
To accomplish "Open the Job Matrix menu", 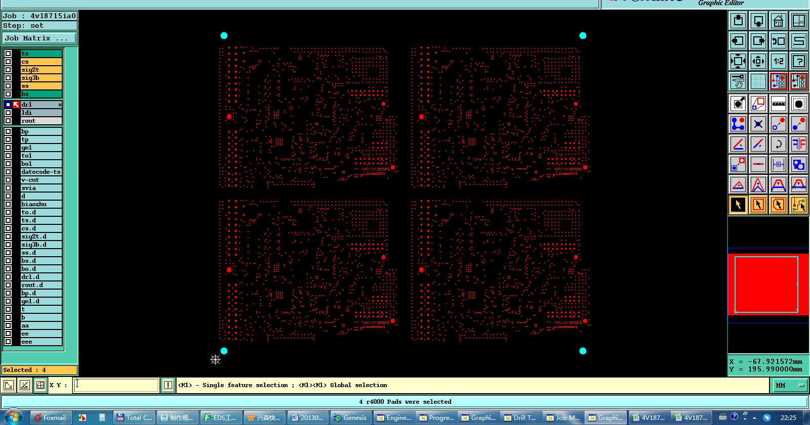I will tap(39, 38).
